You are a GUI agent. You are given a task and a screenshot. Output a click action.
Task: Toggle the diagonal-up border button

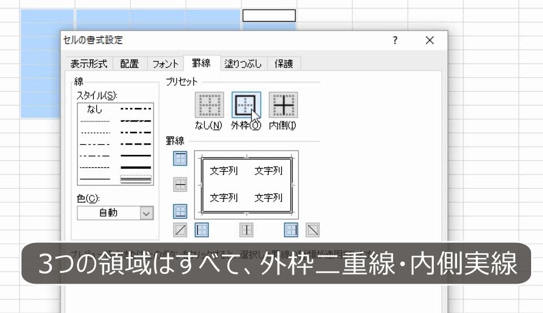coord(180,229)
